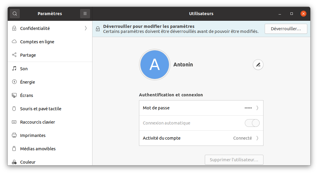Select the Écrans display icon

(x=14, y=95)
